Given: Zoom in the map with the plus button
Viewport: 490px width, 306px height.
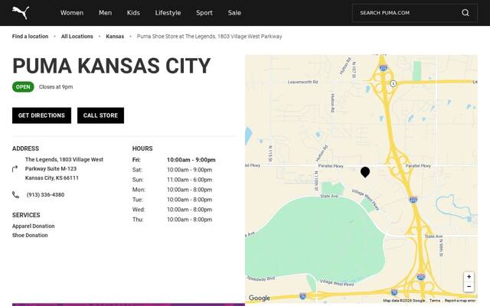Looking at the screenshot, I should 469,277.
